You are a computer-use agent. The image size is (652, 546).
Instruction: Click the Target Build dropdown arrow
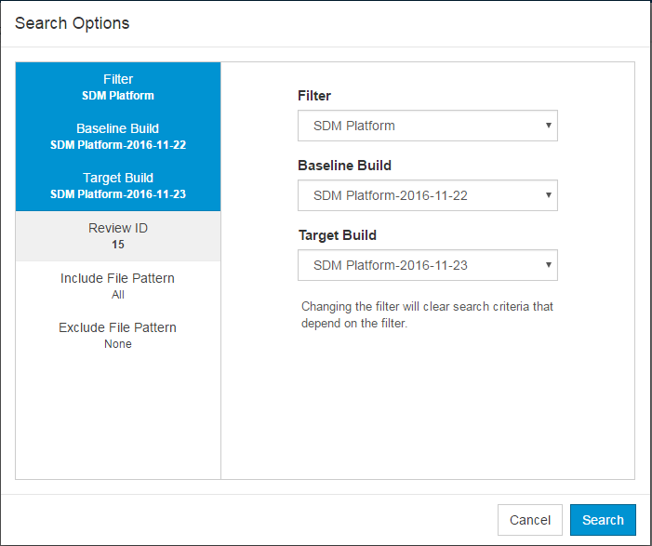point(549,265)
